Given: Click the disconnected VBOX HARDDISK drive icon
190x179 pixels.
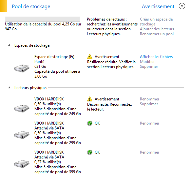Looking at the screenshot, I should (22, 108).
